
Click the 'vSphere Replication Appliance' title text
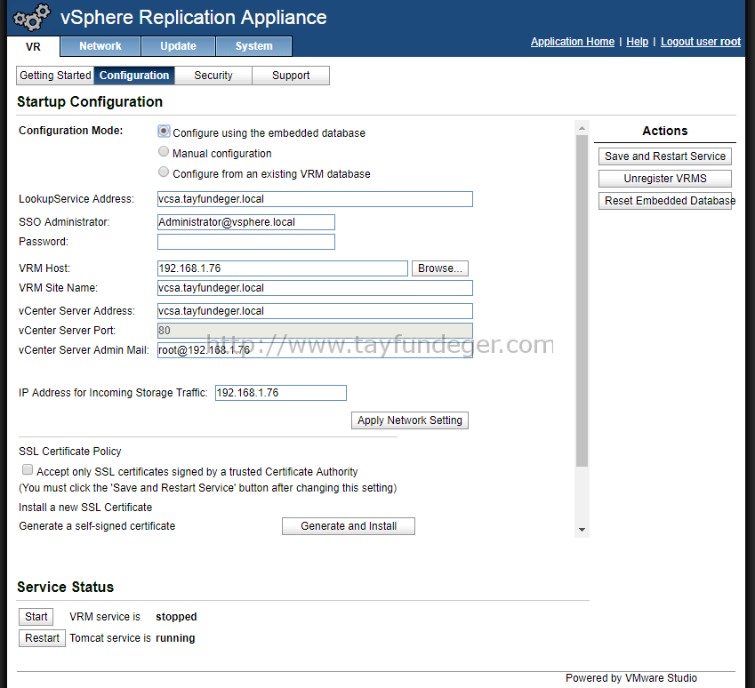pos(194,18)
